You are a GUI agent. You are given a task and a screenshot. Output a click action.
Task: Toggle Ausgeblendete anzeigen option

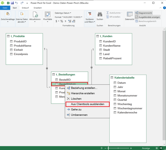(x=147, y=17)
